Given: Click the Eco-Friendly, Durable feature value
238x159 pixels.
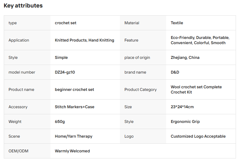Looking at the screenshot, I should 200,40.
